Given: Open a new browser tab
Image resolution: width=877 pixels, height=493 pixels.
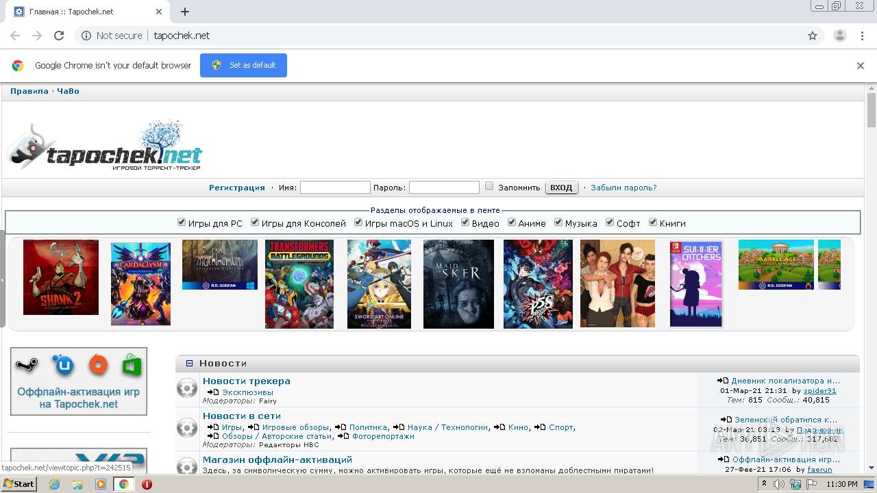Looking at the screenshot, I should click(x=185, y=12).
